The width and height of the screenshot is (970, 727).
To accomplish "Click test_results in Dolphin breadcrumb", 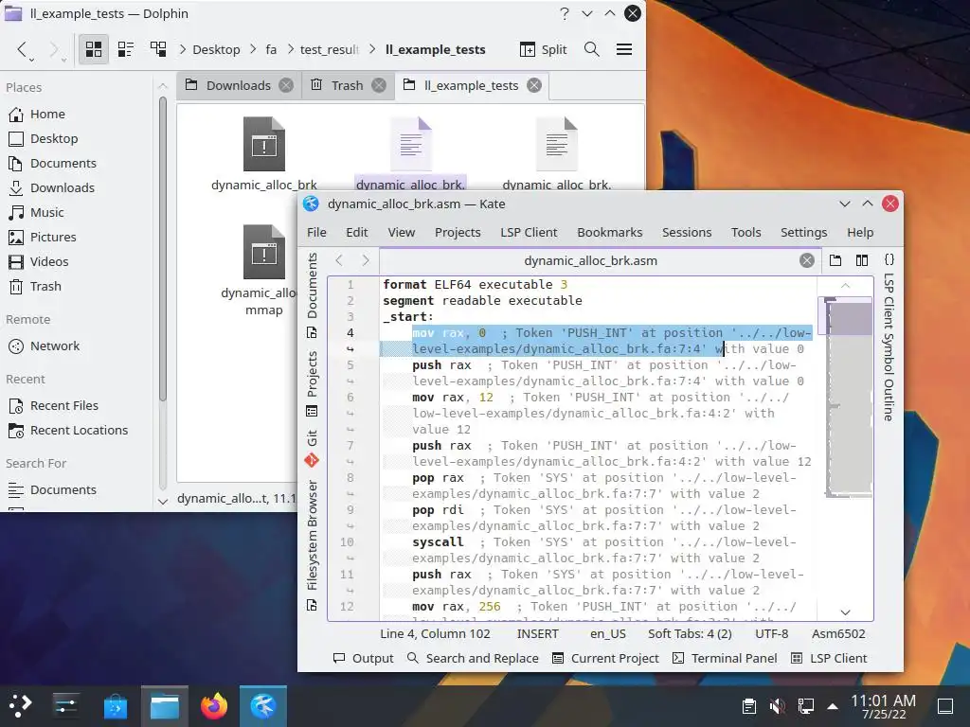I will (x=329, y=49).
